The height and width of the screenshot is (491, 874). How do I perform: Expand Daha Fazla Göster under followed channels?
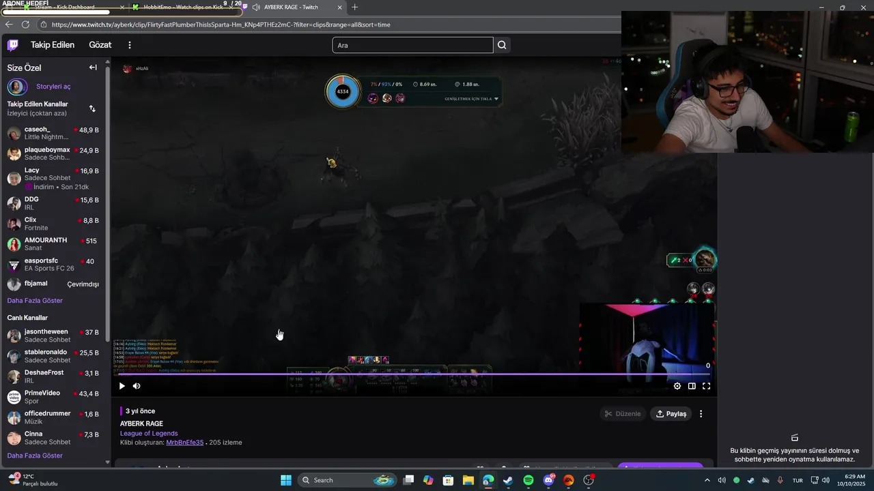[x=35, y=301]
